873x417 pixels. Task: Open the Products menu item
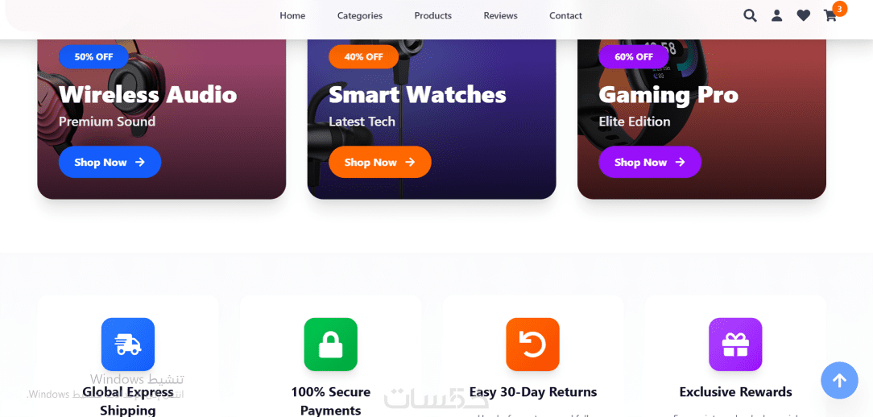coord(432,15)
